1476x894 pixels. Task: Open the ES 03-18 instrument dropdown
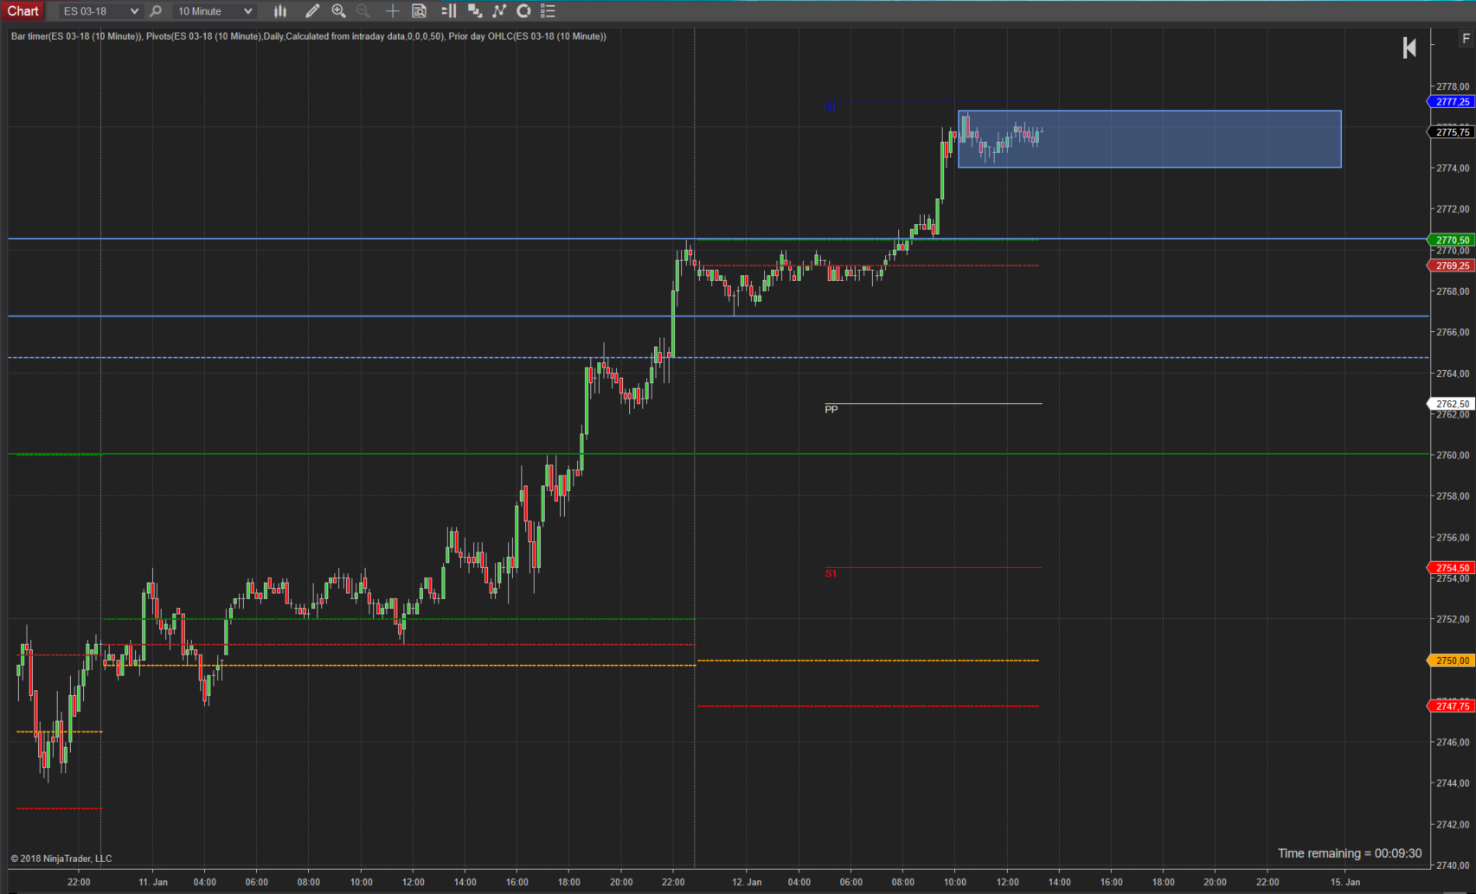[99, 11]
